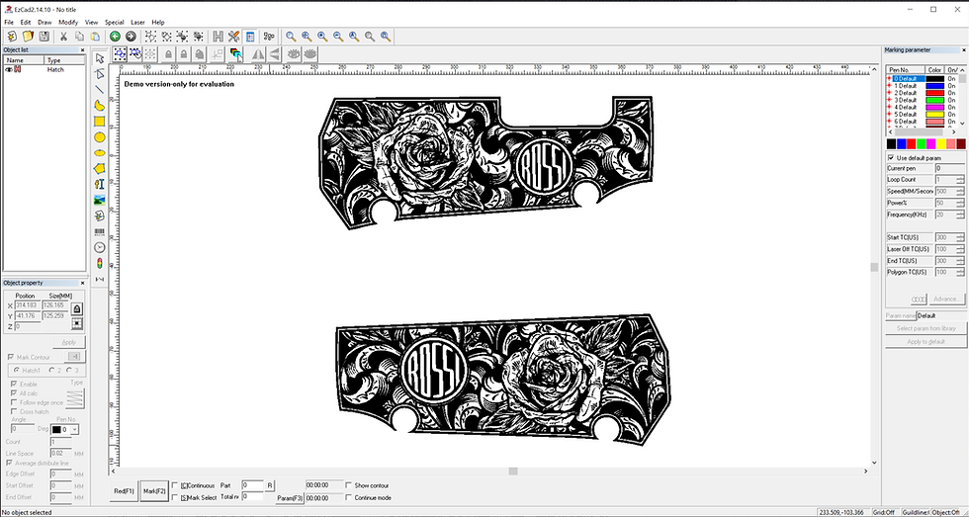This screenshot has width=969, height=517.
Task: Save using the floppy disk icon
Action: pyautogui.click(x=44, y=37)
